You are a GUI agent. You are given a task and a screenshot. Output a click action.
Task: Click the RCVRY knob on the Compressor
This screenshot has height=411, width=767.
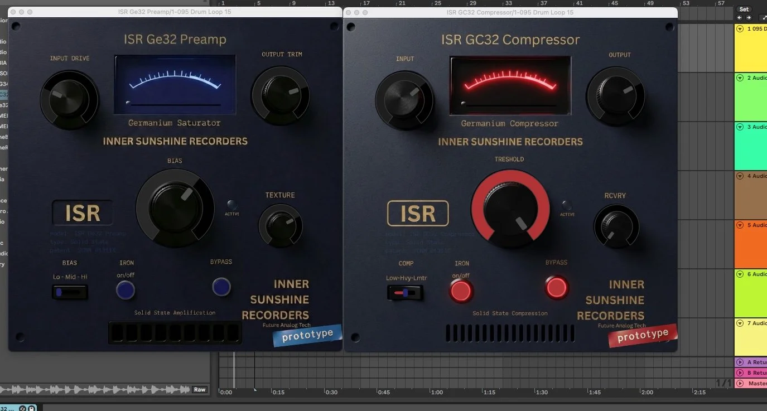616,226
